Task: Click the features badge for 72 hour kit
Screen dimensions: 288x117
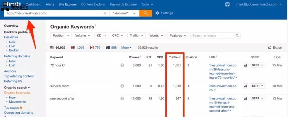Action: point(122,65)
